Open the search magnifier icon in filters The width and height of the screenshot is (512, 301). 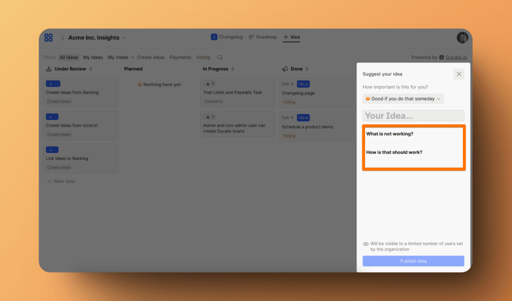pos(220,57)
